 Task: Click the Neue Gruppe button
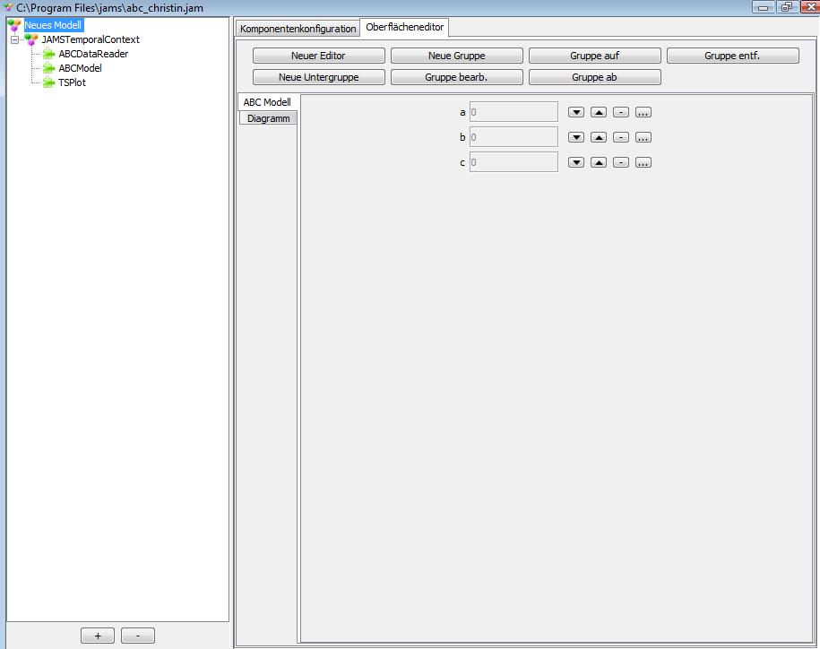(x=456, y=56)
